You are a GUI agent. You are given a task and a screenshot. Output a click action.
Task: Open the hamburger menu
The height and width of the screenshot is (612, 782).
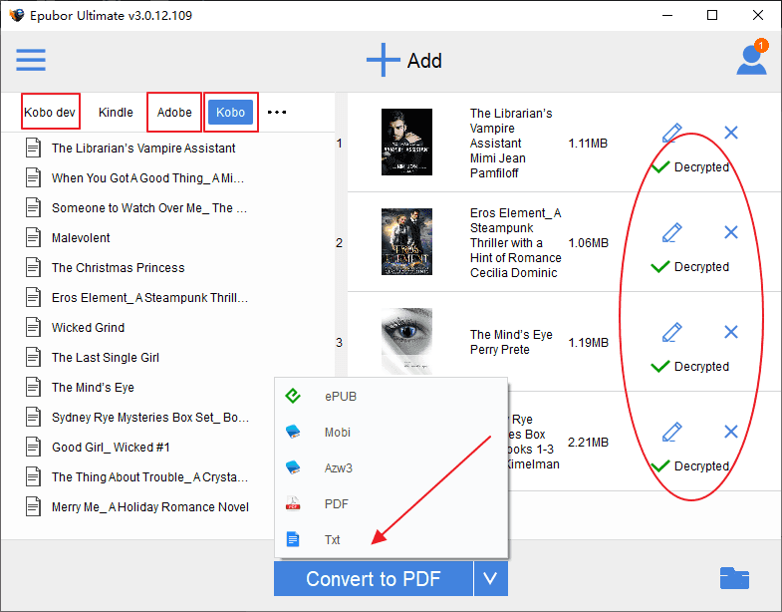pos(31,60)
